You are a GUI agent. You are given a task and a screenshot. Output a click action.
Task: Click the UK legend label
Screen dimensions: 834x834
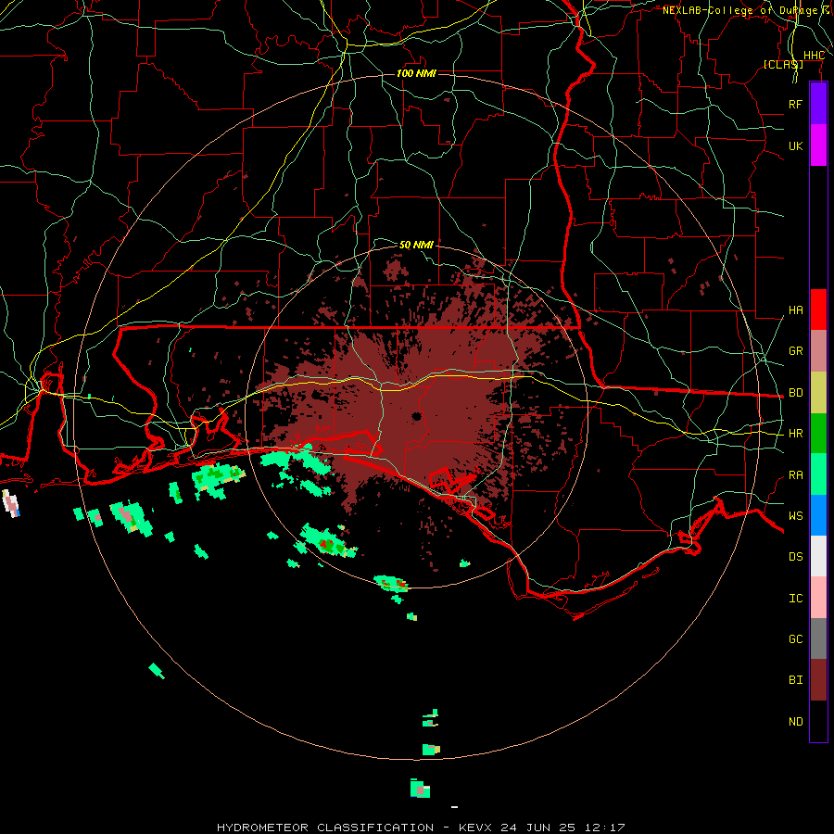pyautogui.click(x=796, y=145)
